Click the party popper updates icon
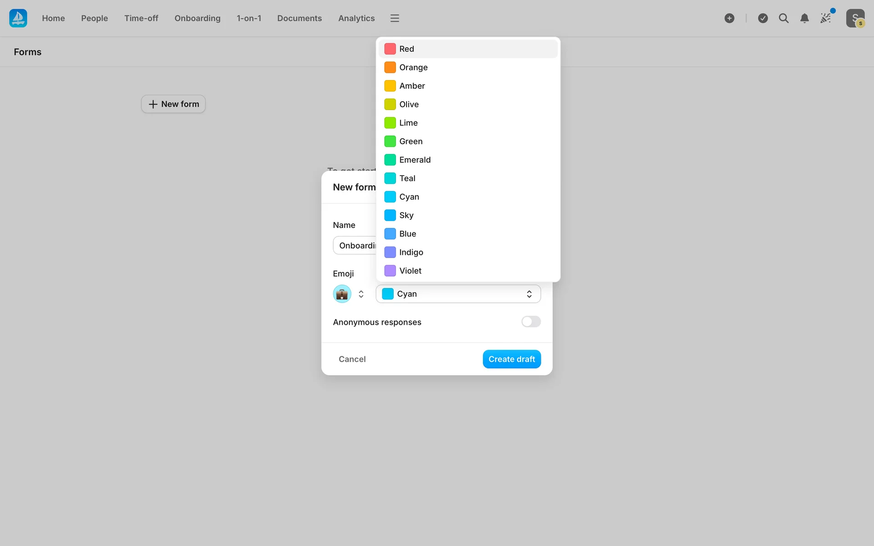Image resolution: width=874 pixels, height=546 pixels. pyautogui.click(x=826, y=18)
